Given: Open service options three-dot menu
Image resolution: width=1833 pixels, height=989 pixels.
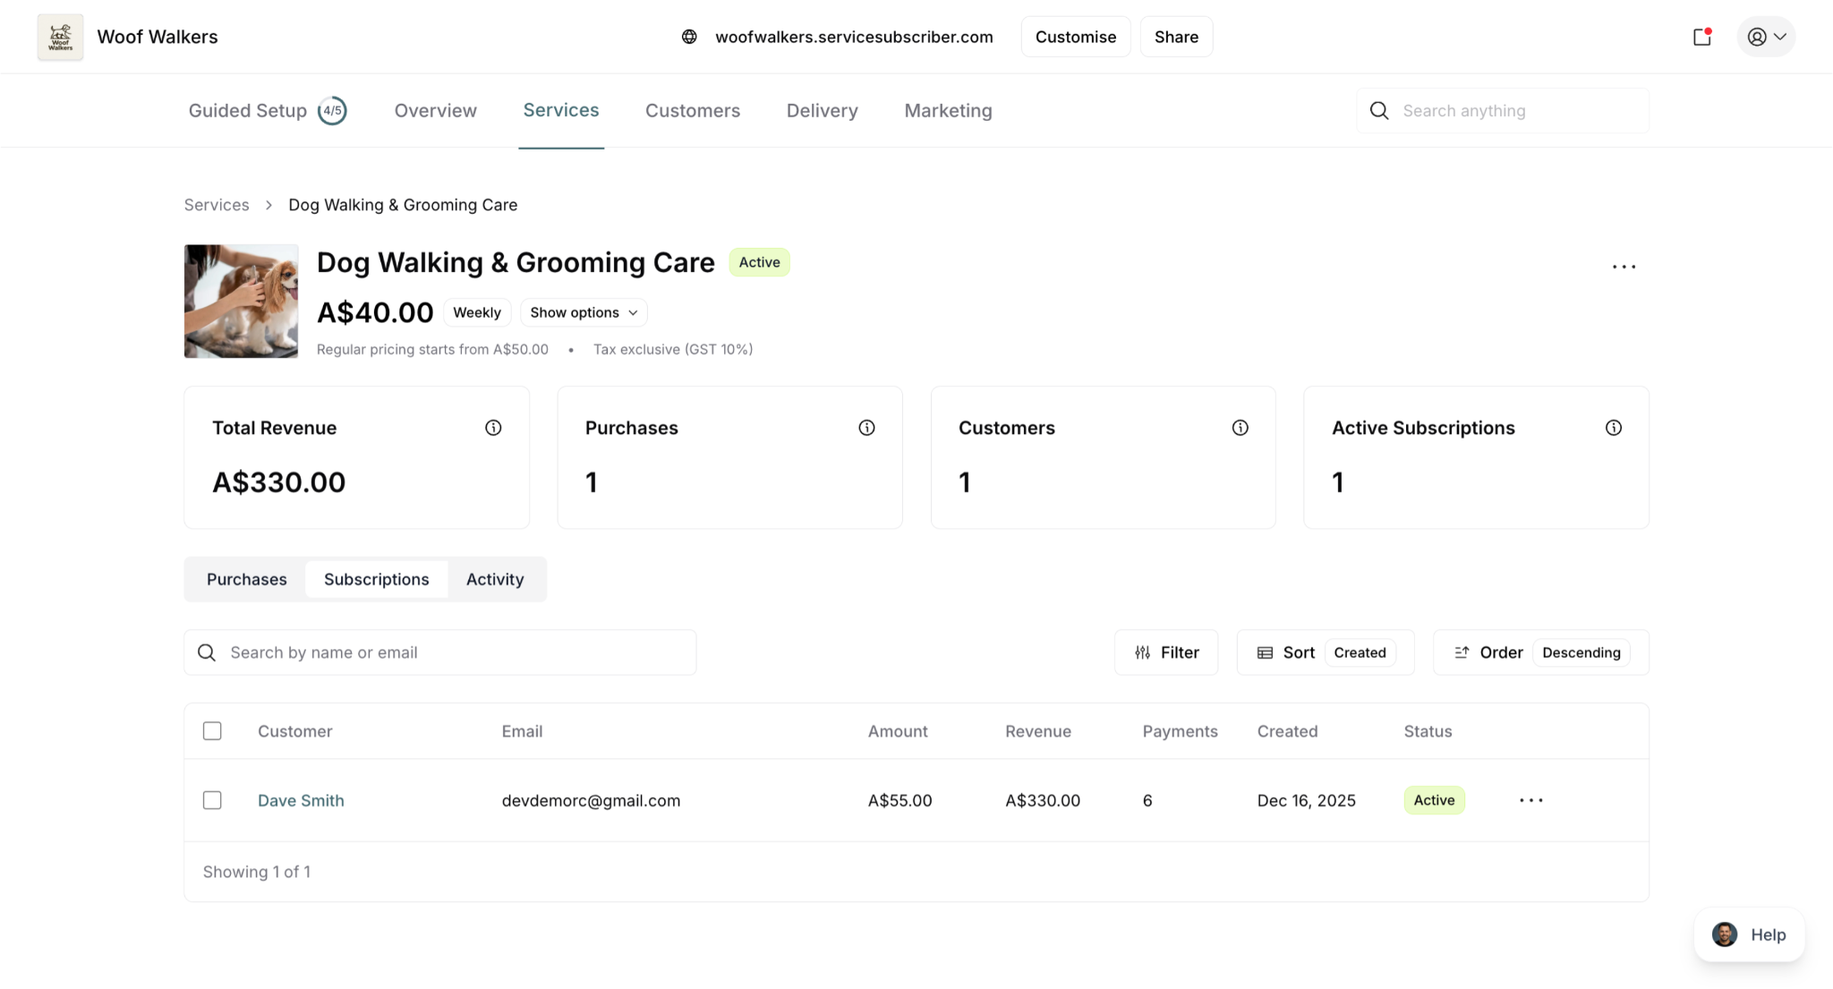Looking at the screenshot, I should click(x=1624, y=267).
